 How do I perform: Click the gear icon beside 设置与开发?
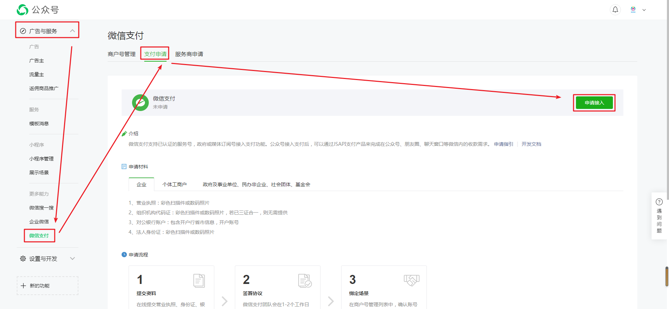coord(23,259)
